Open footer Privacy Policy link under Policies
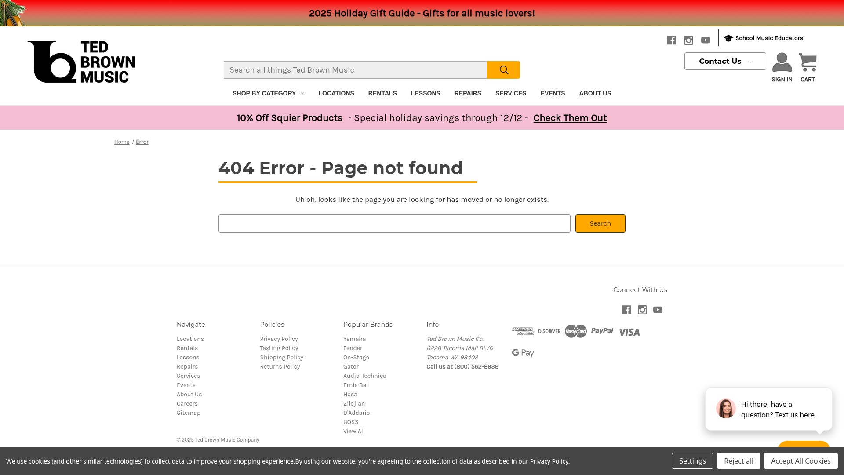 pyautogui.click(x=279, y=339)
